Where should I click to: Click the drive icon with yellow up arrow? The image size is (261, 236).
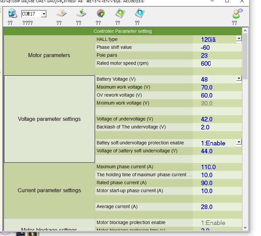(x=61, y=14)
